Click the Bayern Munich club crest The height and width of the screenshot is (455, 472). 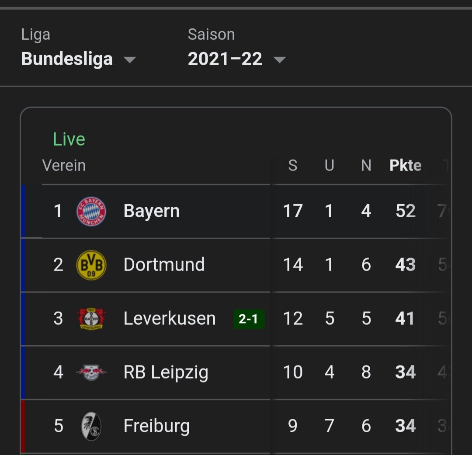coord(91,211)
